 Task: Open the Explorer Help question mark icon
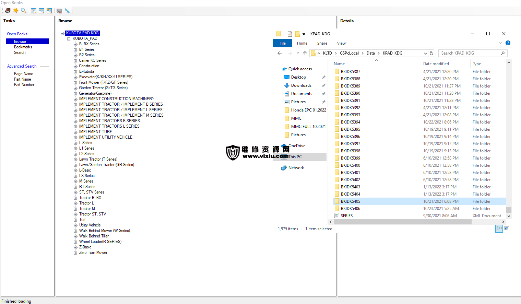tap(508, 43)
